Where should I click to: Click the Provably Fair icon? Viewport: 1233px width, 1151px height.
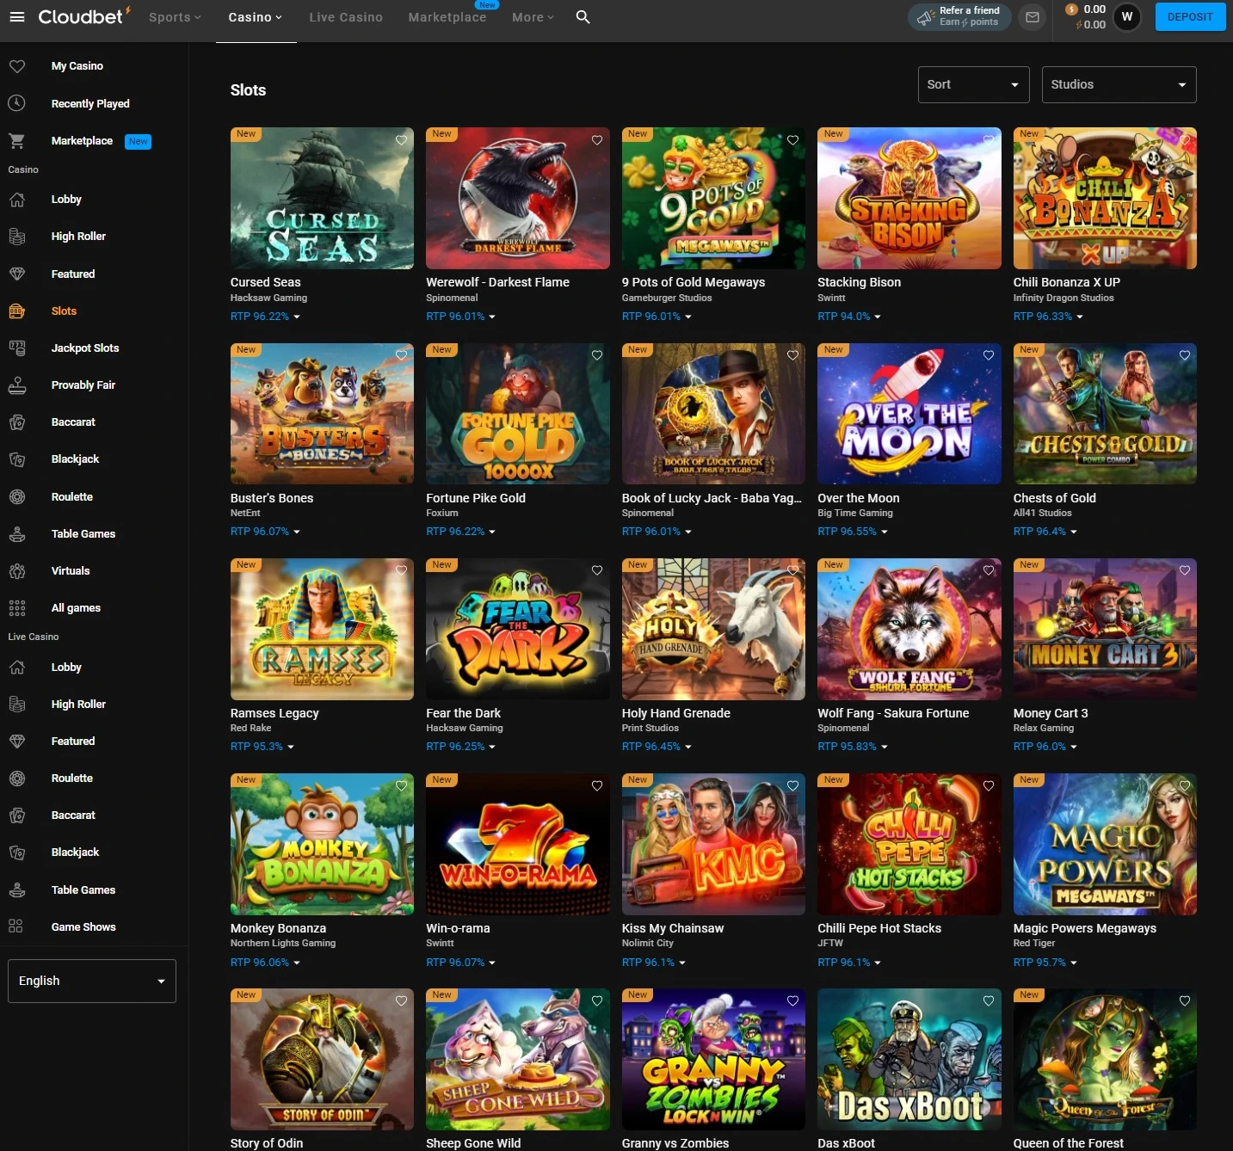coord(17,385)
